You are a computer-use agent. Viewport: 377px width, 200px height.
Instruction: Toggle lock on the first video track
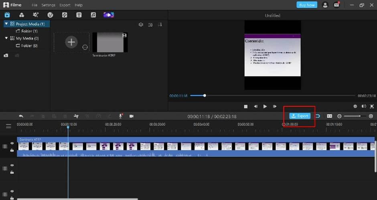point(12,150)
